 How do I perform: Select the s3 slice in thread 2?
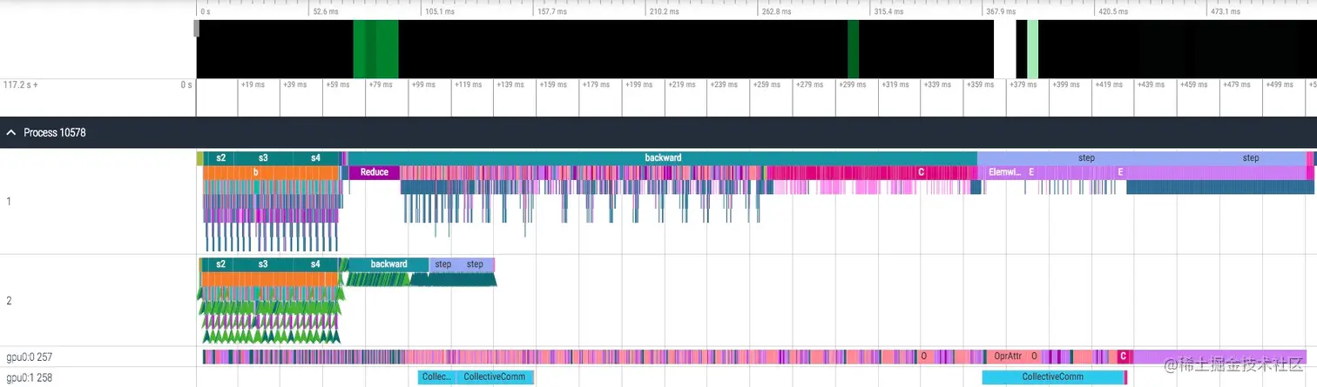click(x=263, y=264)
